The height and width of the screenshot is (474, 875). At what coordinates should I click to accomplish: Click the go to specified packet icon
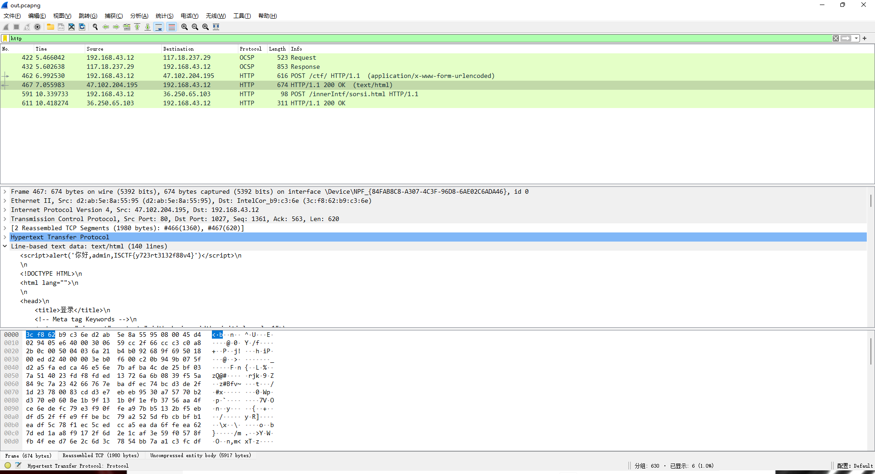(127, 27)
